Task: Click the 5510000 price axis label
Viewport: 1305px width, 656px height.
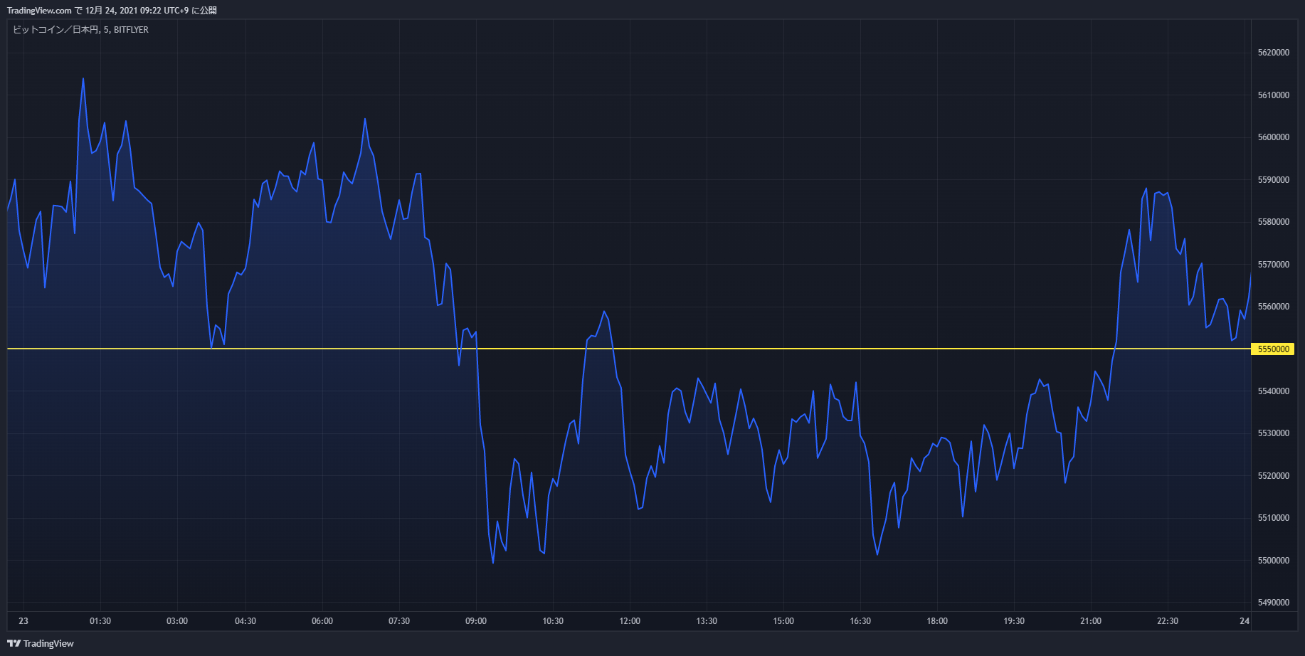Action: (x=1273, y=518)
